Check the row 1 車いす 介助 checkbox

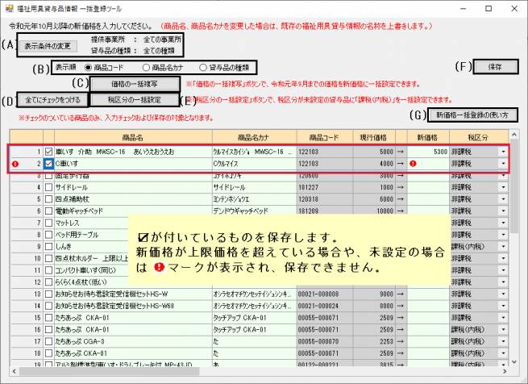[48, 151]
